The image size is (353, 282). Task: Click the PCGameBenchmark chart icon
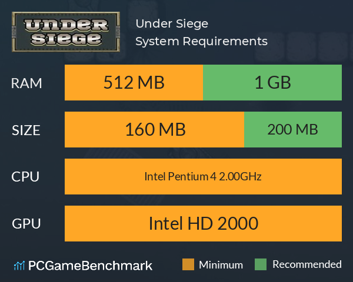pos(19,266)
